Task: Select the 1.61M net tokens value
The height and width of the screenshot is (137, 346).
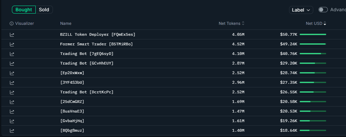Action: click(238, 121)
